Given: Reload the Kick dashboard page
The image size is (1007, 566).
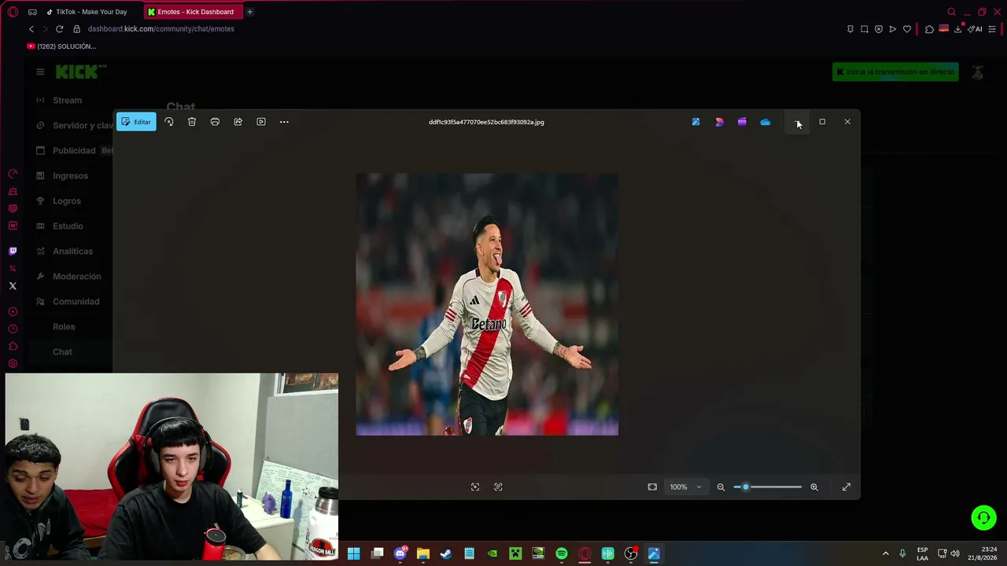Looking at the screenshot, I should 59,29.
